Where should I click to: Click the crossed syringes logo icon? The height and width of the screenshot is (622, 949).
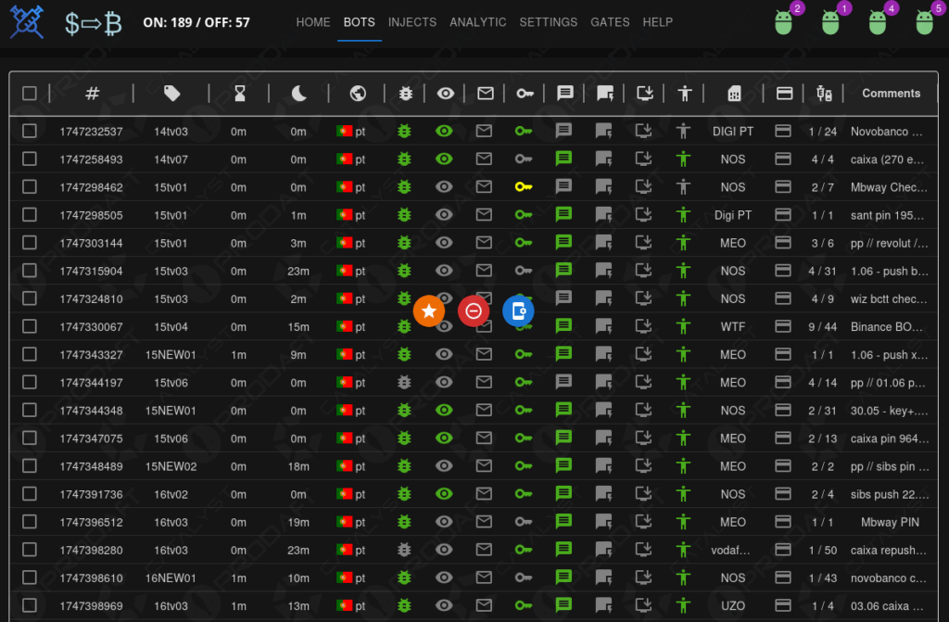pos(27,22)
